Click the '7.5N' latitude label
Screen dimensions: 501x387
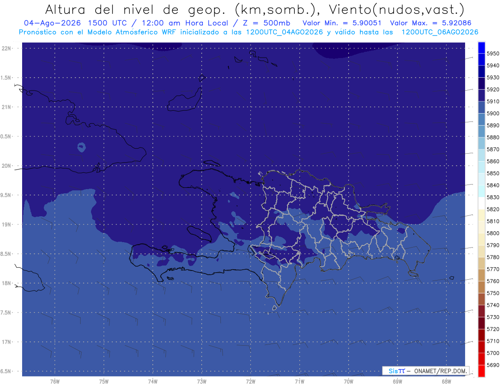[6, 313]
